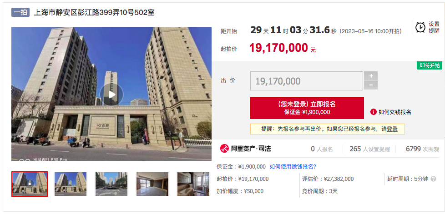Decrease bid with the minus button
Image resolution: width=445 pixels, height=214 pixels.
tap(371, 85)
